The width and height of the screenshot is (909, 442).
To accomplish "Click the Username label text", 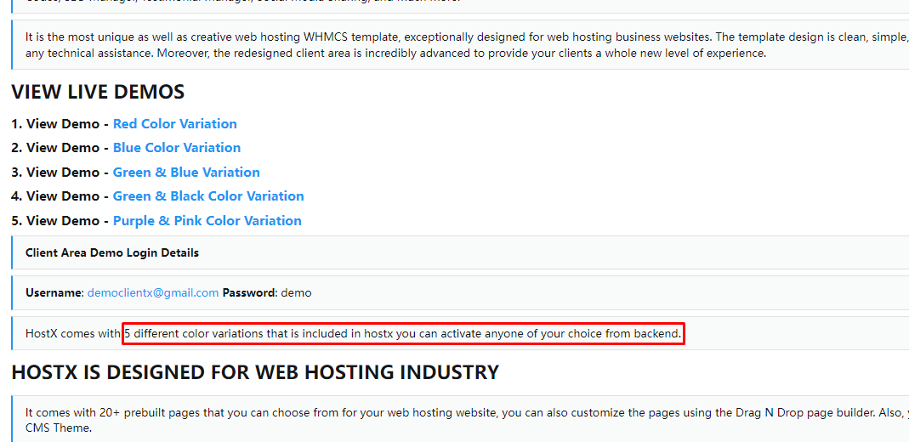I will click(x=55, y=293).
